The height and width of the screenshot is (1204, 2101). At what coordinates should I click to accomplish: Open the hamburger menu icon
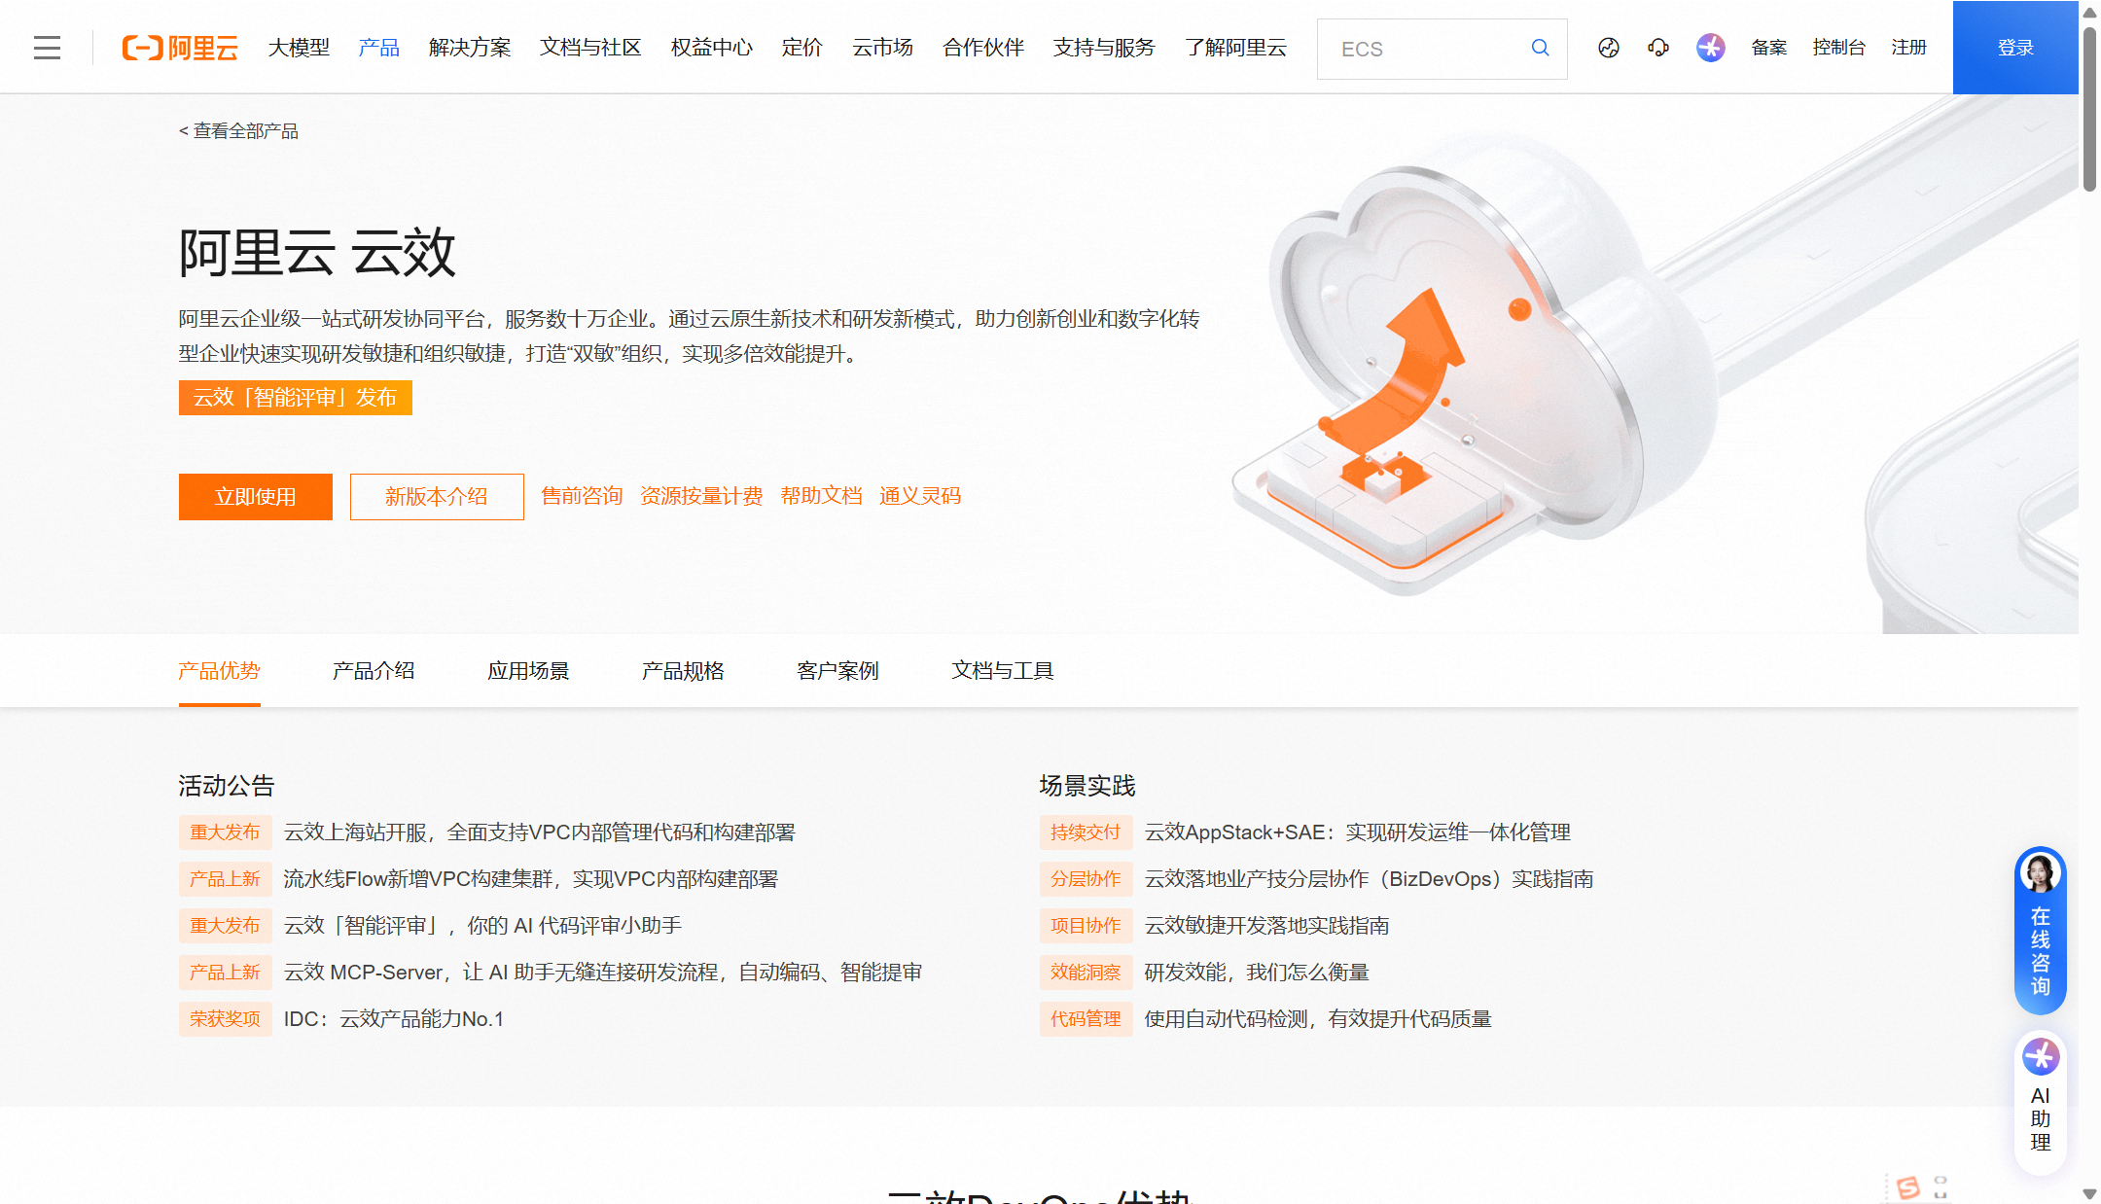pos(47,47)
